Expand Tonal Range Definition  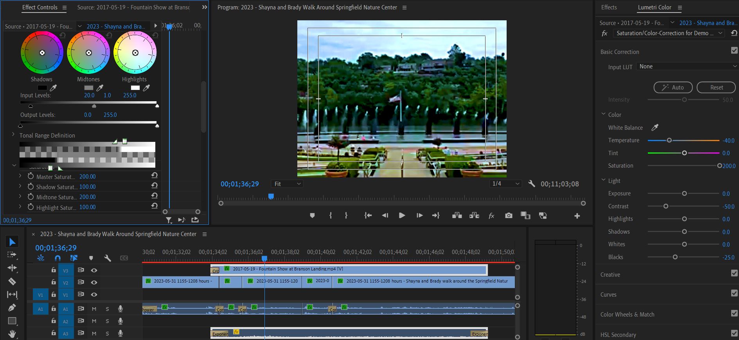click(13, 135)
